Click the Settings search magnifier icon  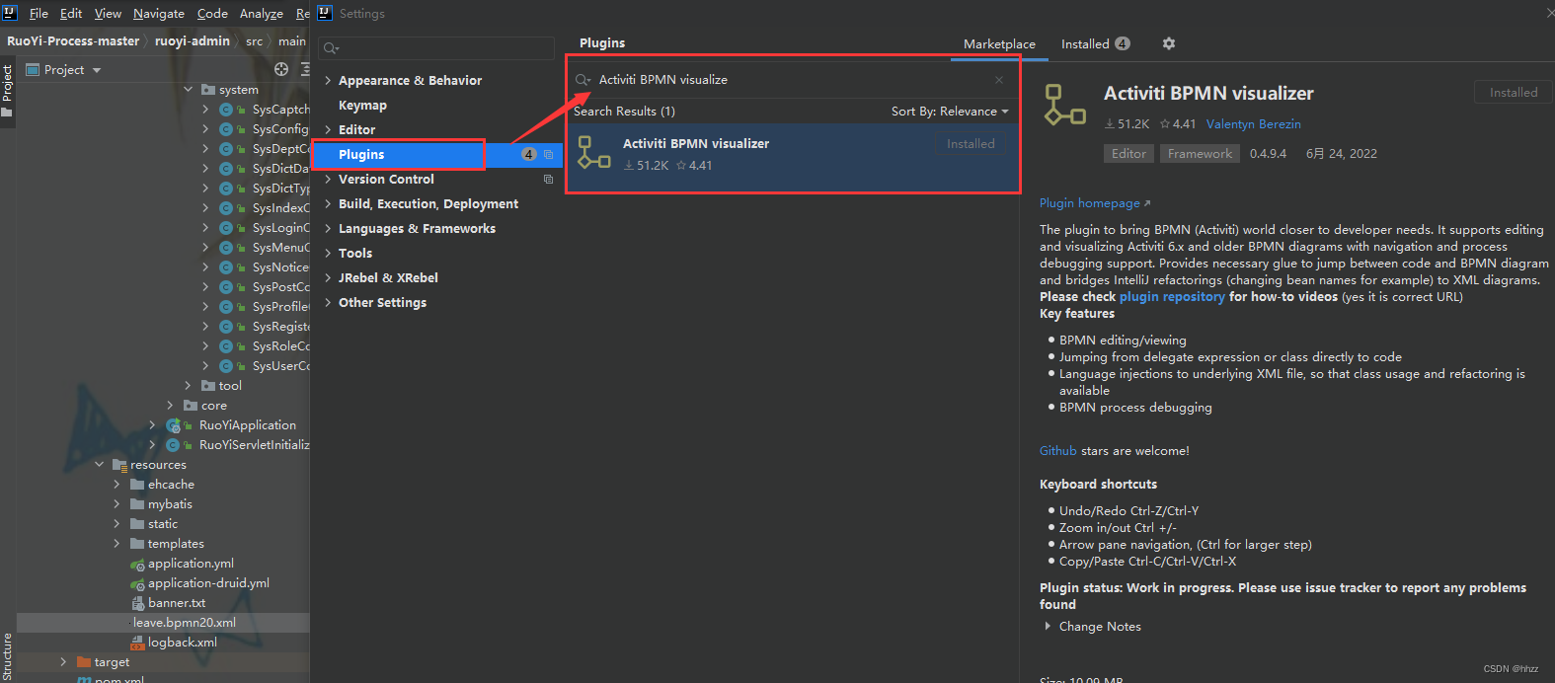[332, 47]
